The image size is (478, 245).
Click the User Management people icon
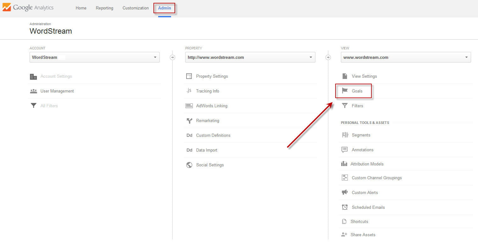point(33,91)
